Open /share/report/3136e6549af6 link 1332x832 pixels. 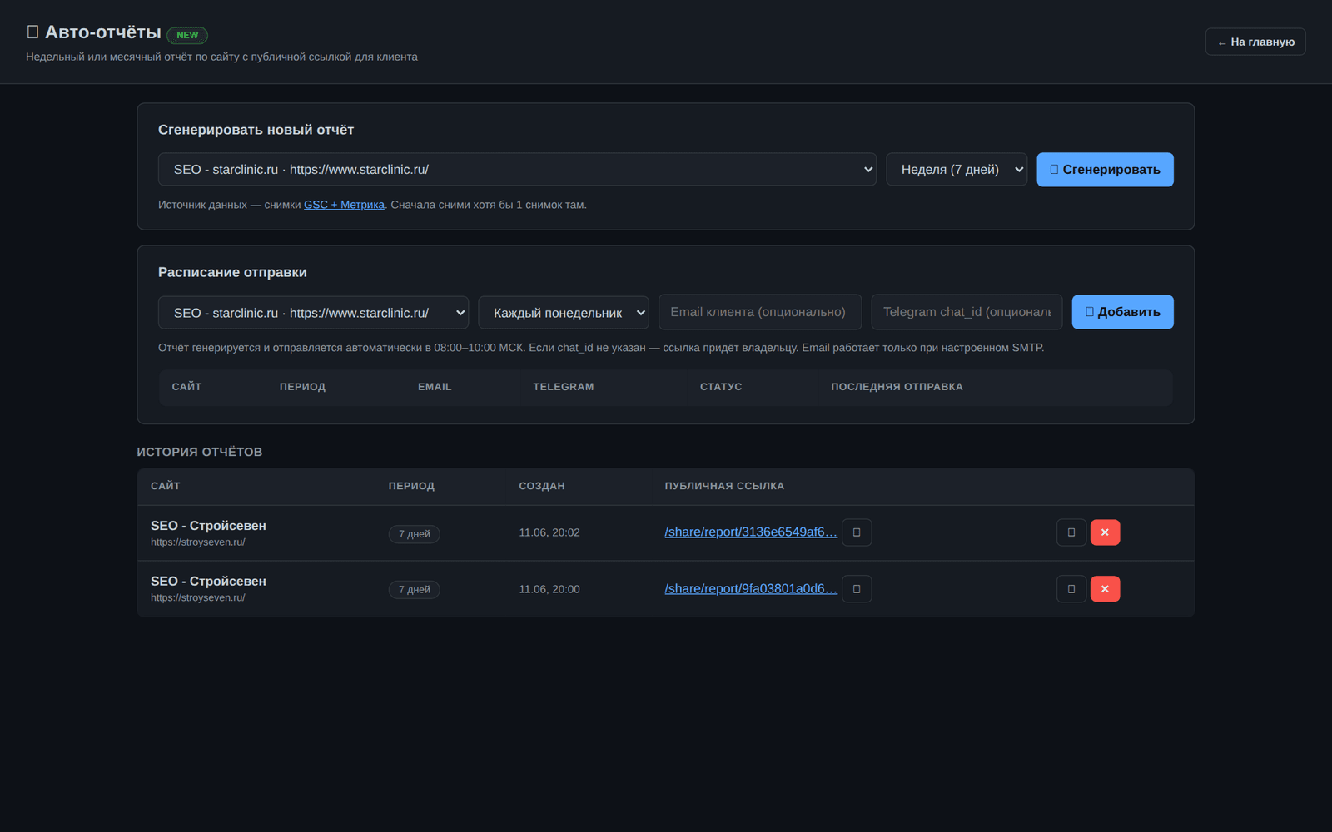[751, 532]
